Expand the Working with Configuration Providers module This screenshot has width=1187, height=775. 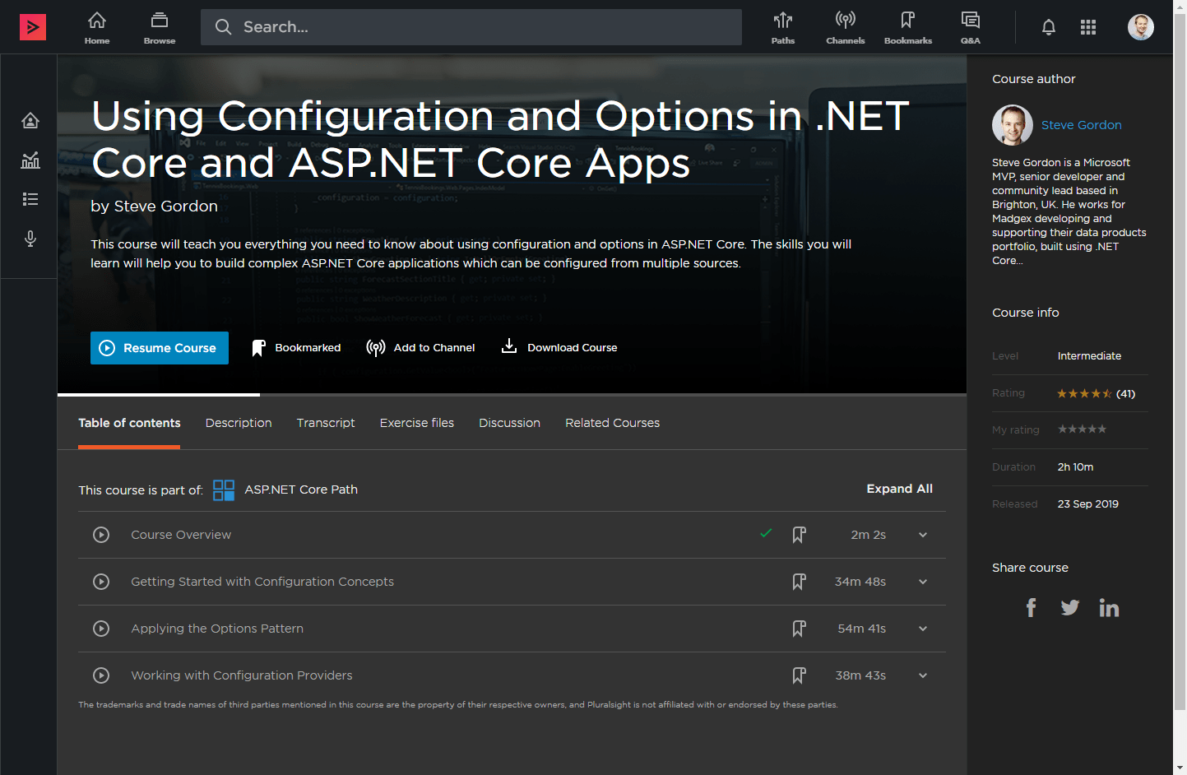[922, 675]
